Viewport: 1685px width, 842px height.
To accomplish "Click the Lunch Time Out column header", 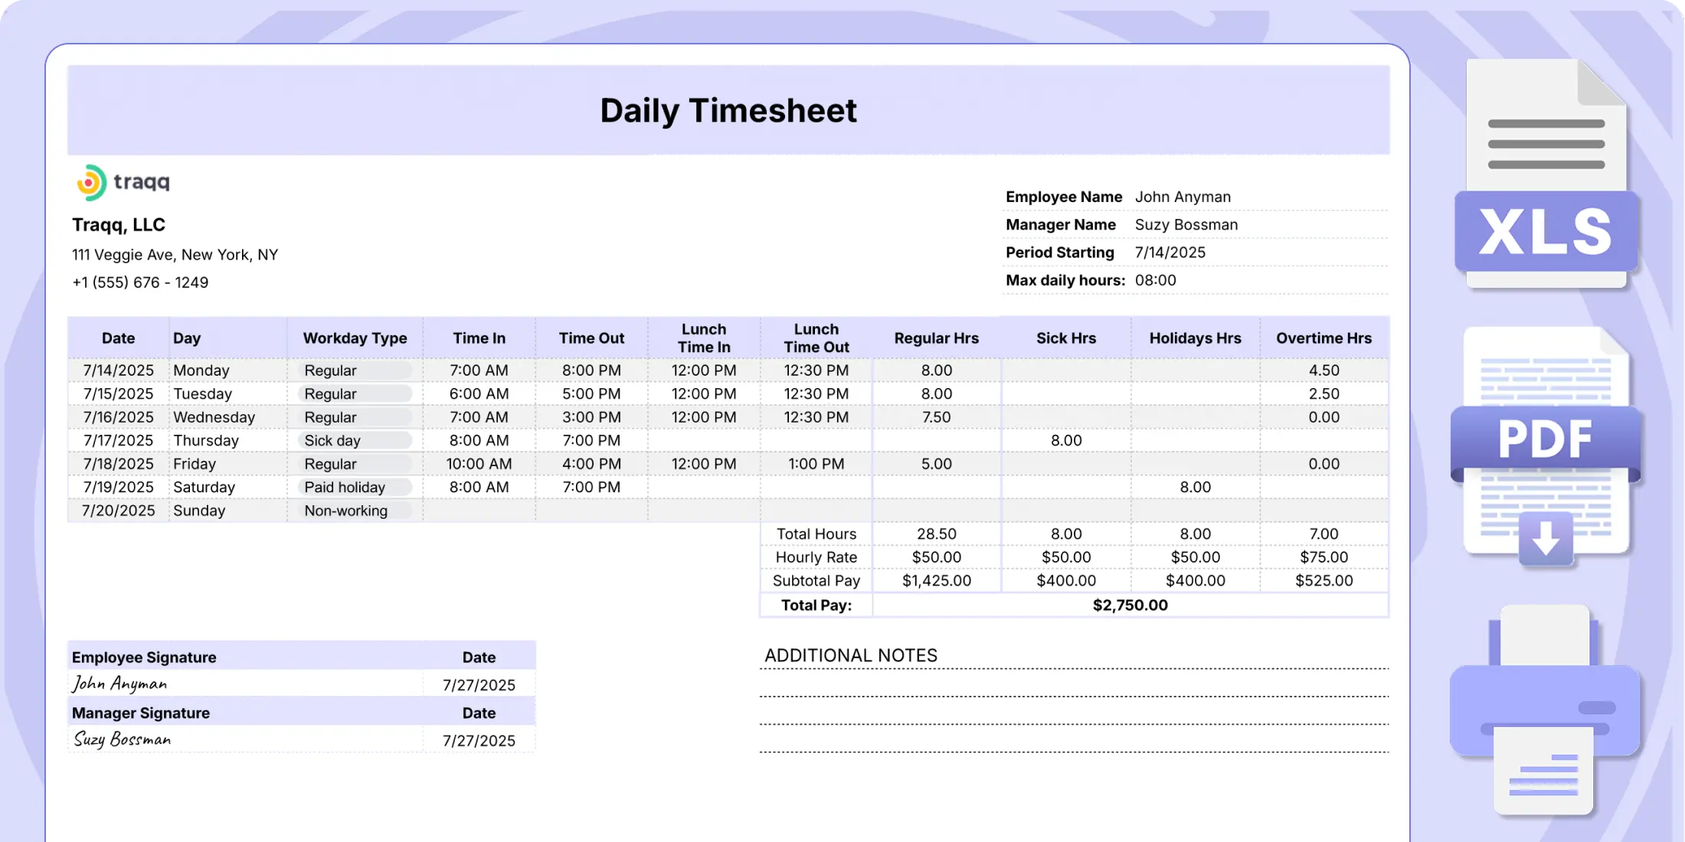I will click(816, 338).
